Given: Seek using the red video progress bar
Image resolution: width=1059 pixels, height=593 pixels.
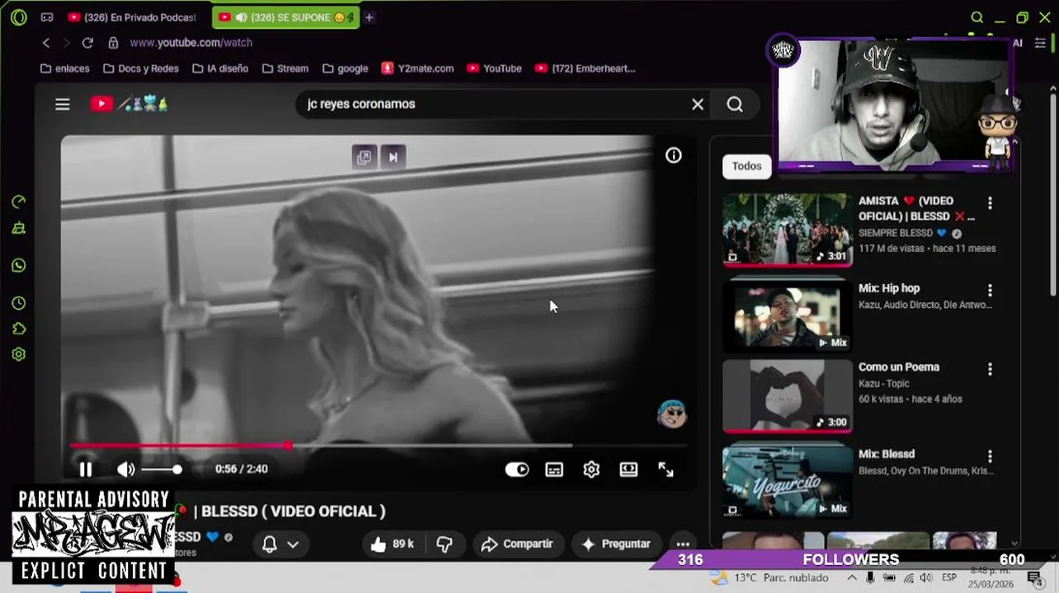Looking at the screenshot, I should (378, 446).
